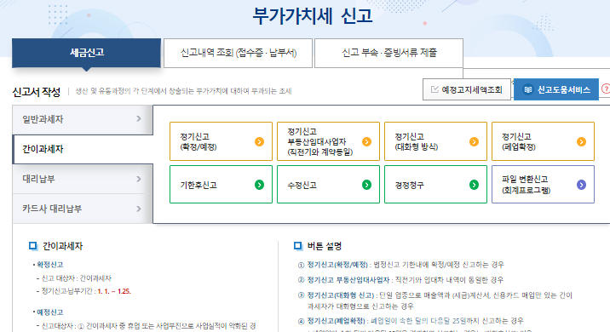This screenshot has height=332, width=610.
Task: Open 파일 변환신고 (회계프로그램)
Action: [x=543, y=184]
